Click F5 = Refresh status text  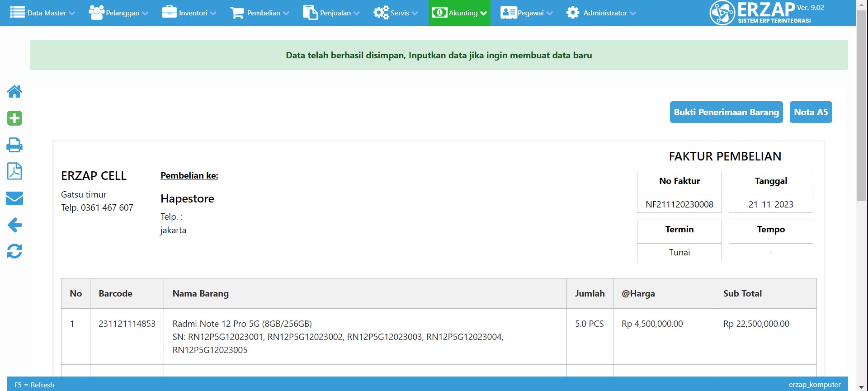pos(34,385)
